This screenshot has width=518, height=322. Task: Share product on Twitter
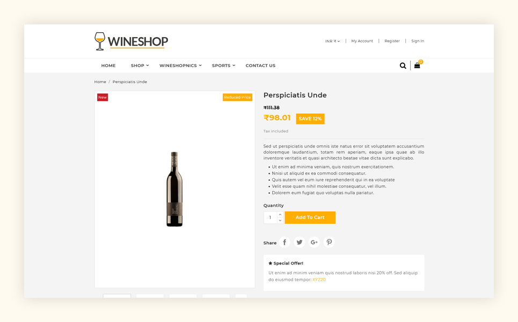(x=300, y=242)
